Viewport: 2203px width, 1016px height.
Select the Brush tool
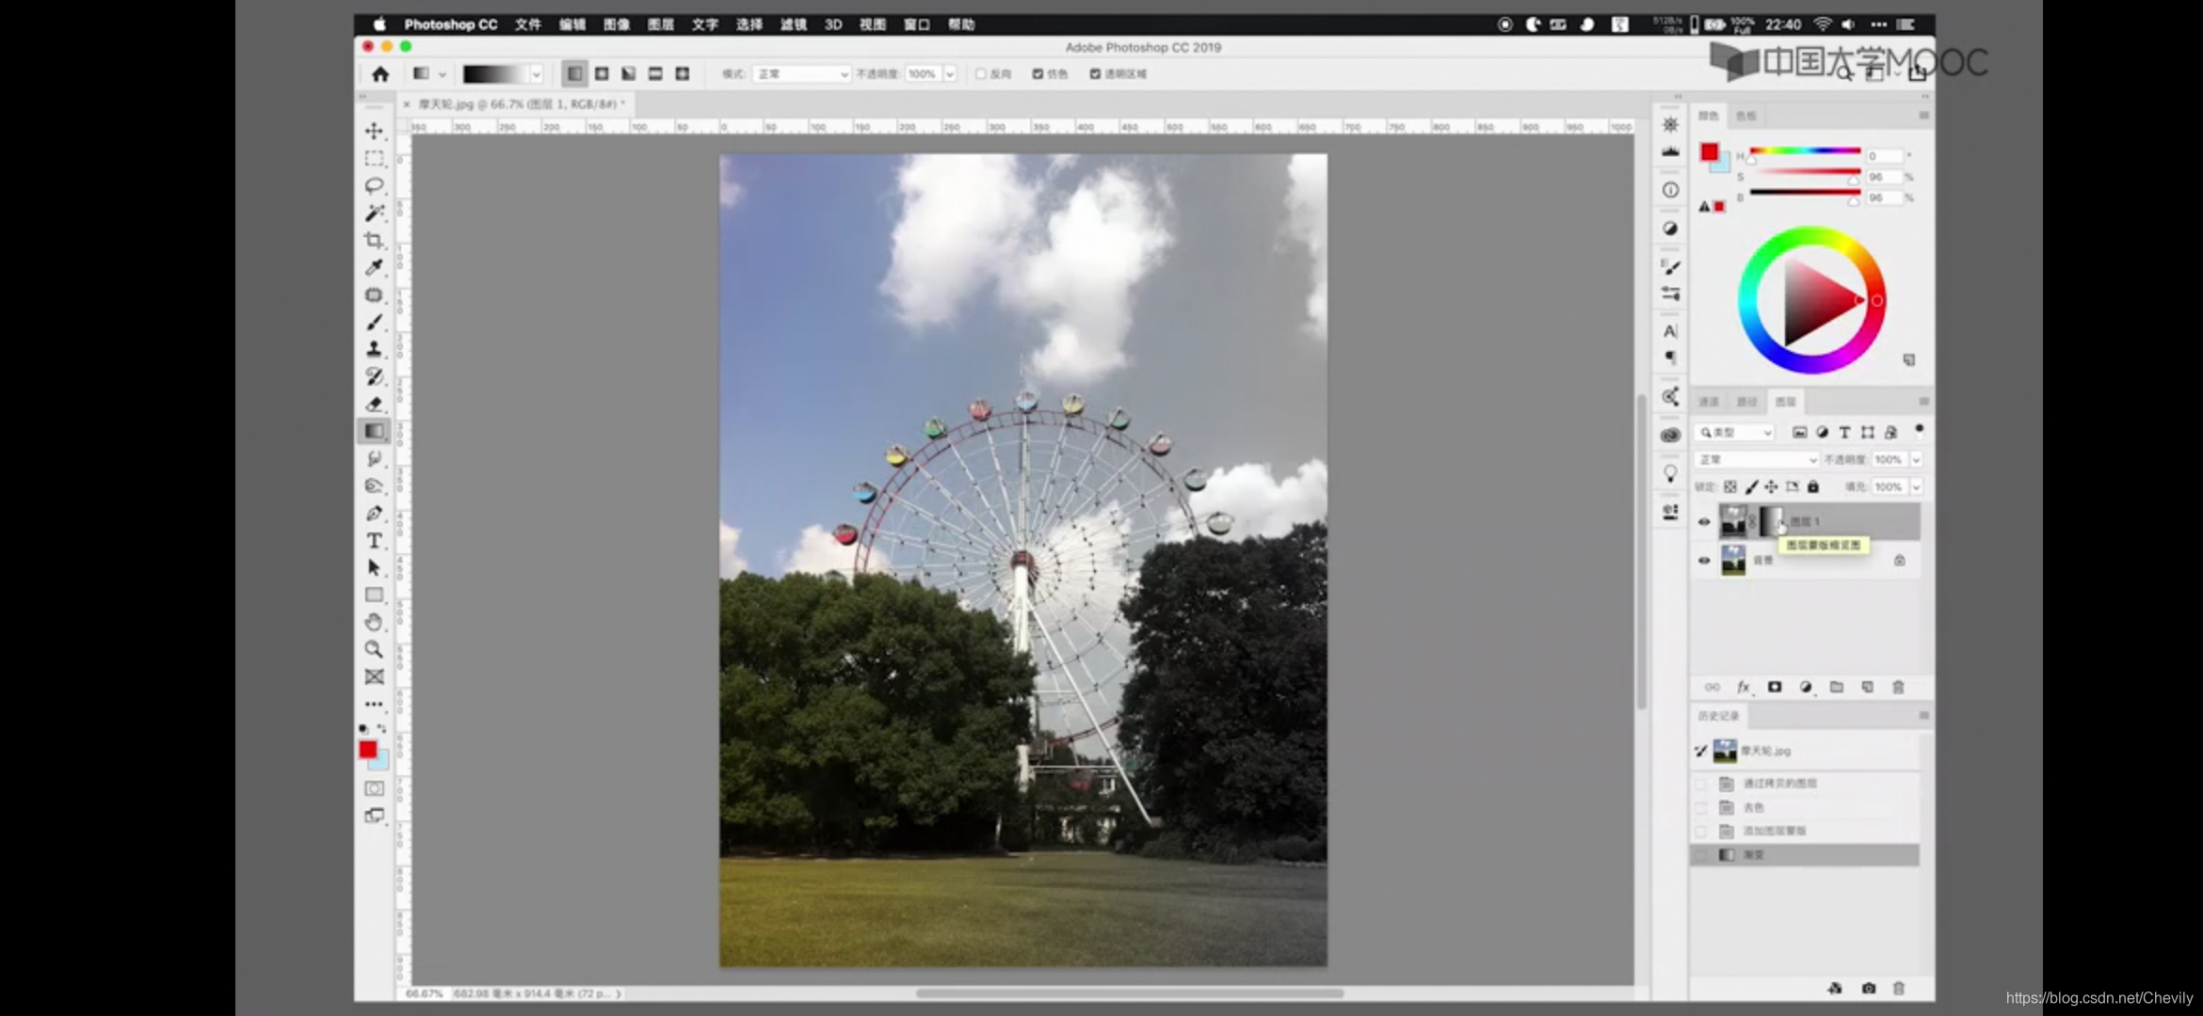pos(374,322)
